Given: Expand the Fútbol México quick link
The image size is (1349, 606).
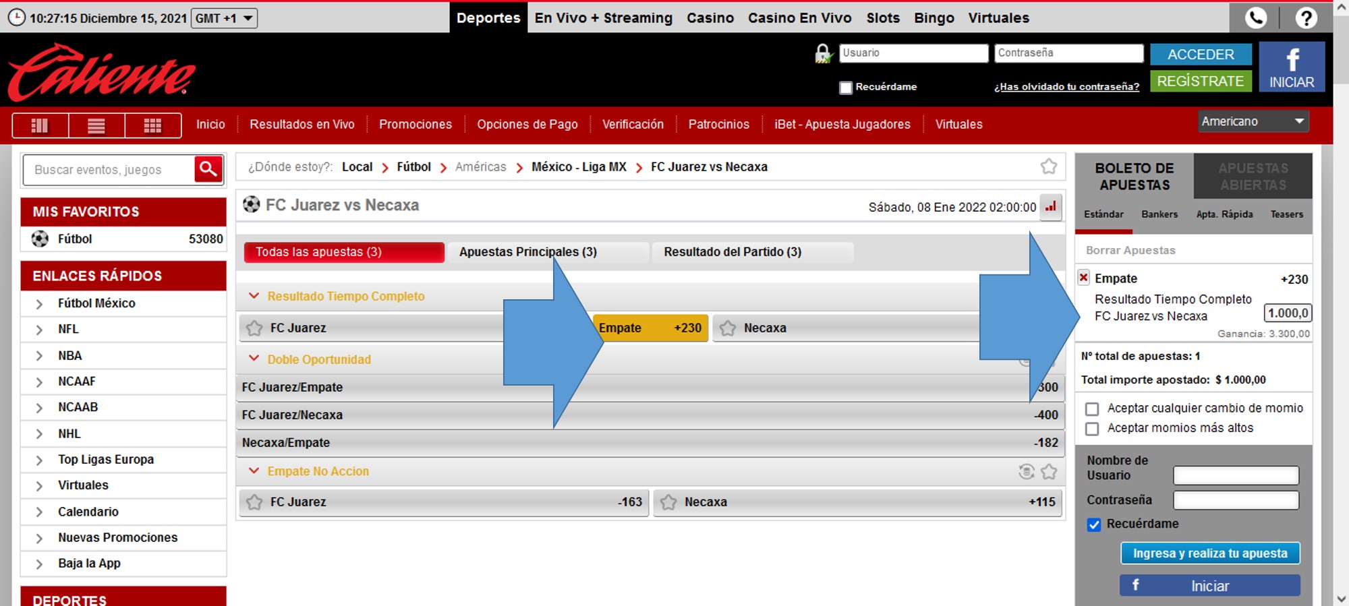Looking at the screenshot, I should tap(39, 304).
